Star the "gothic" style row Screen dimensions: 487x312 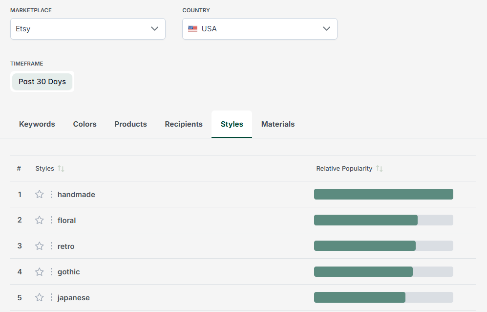[39, 271]
